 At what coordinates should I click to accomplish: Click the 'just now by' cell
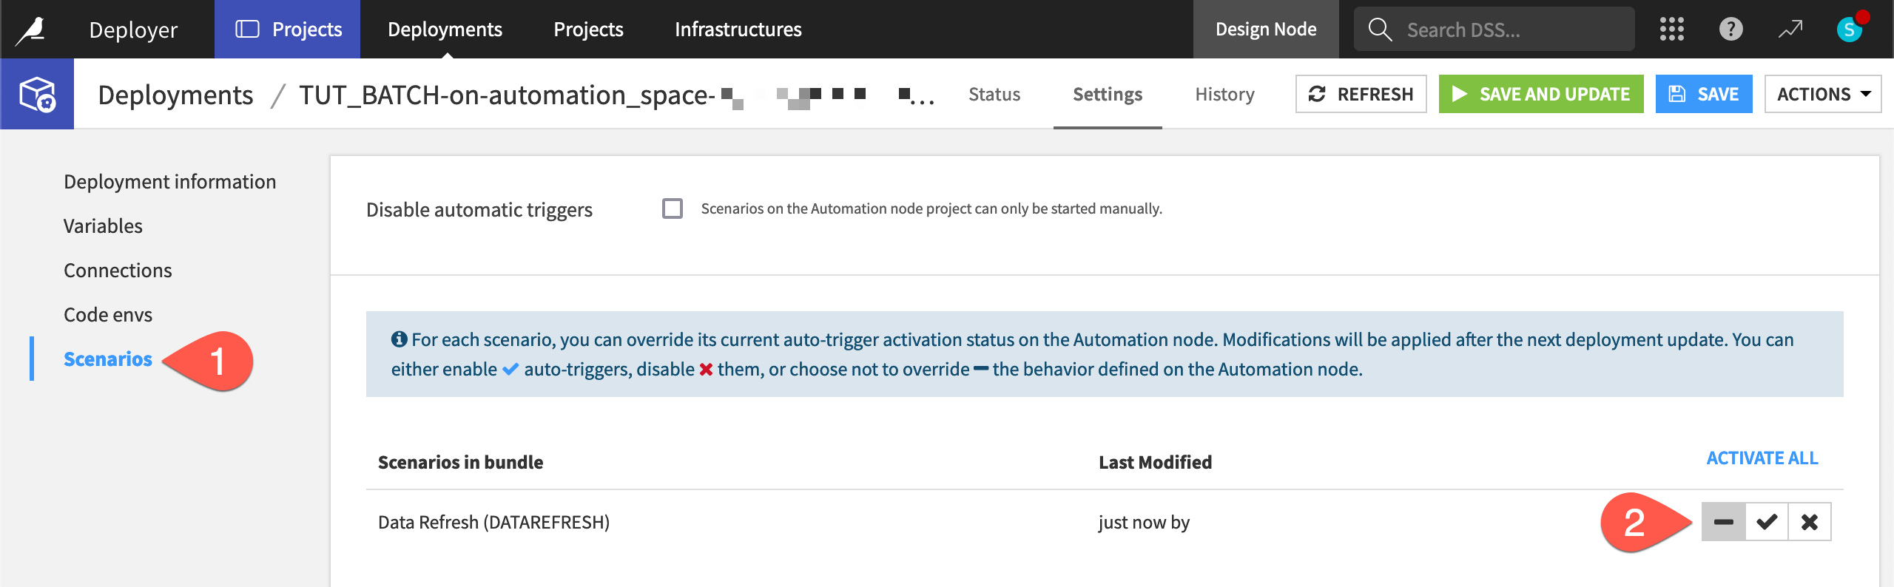[x=1144, y=522]
